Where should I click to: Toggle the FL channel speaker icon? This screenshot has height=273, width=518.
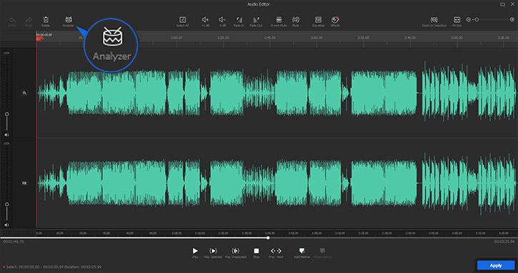pos(6,135)
